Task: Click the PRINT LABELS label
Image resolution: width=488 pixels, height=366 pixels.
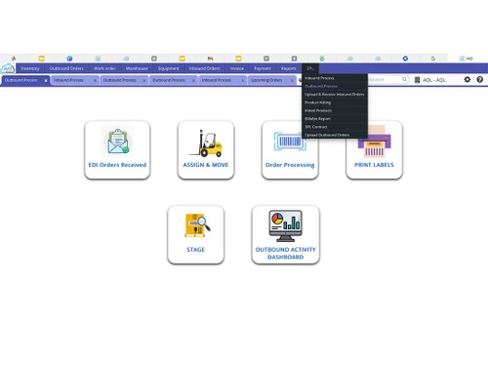Action: (x=374, y=165)
